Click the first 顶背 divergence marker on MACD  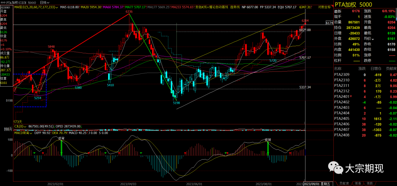point(61,138)
